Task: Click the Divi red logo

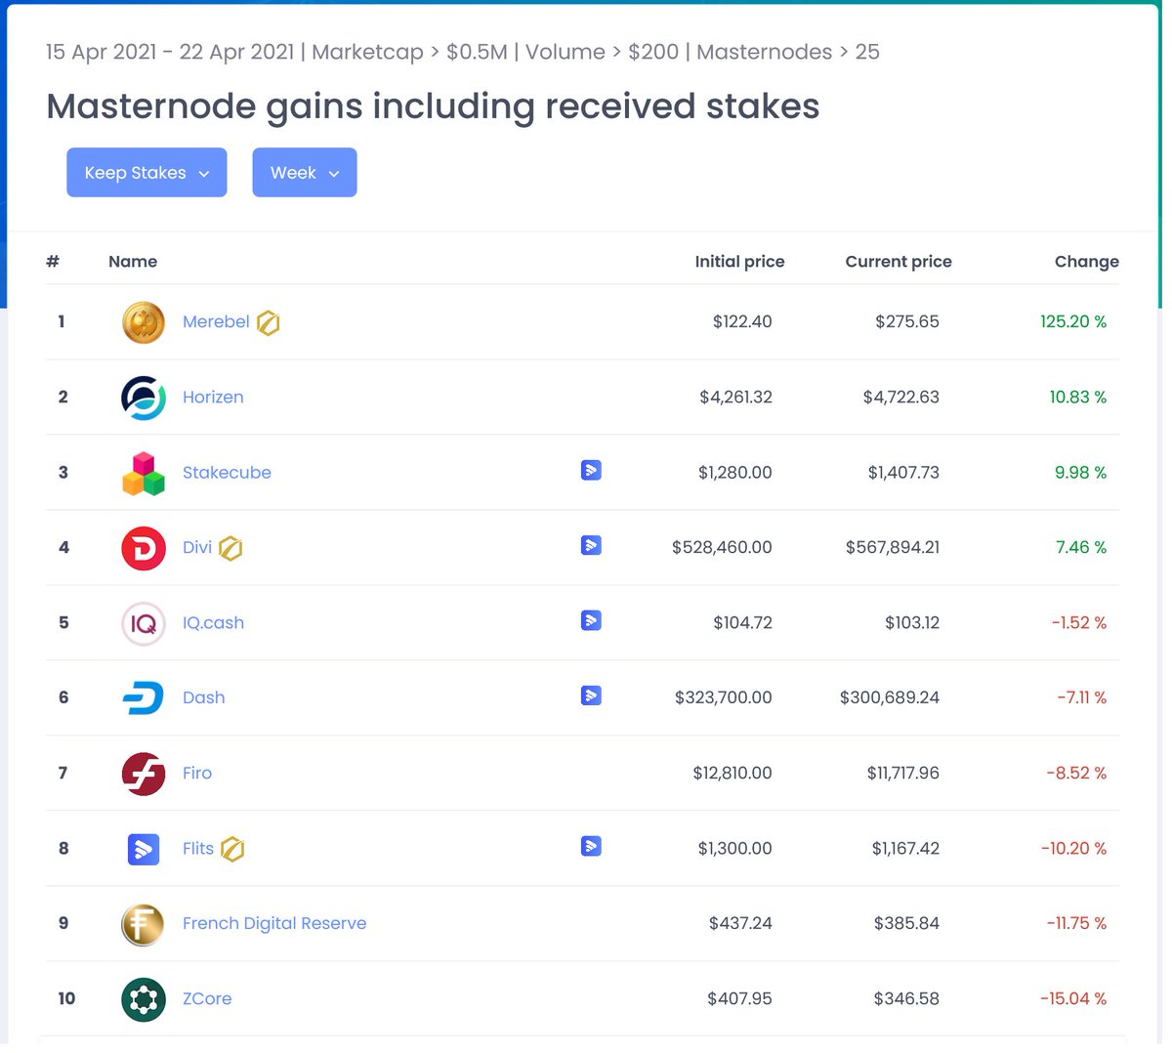Action: pos(144,548)
